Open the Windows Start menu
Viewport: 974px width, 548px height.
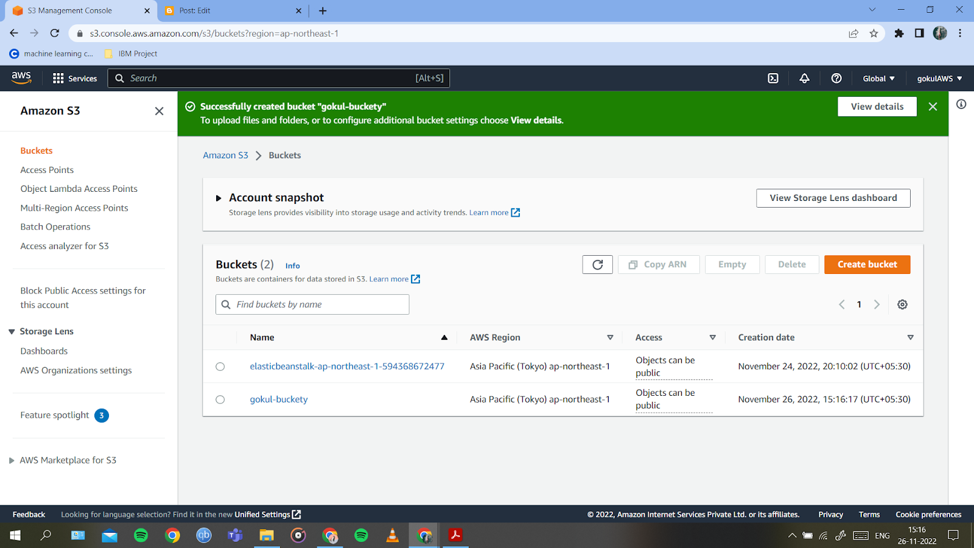click(x=15, y=535)
